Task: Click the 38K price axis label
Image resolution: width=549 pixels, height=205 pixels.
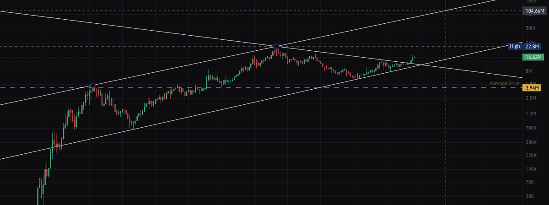Action: 530,196
